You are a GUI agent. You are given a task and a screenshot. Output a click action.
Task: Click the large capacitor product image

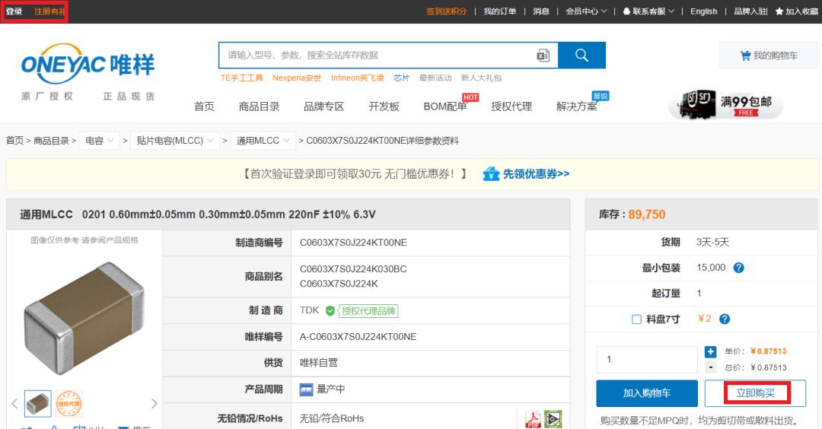click(x=84, y=319)
